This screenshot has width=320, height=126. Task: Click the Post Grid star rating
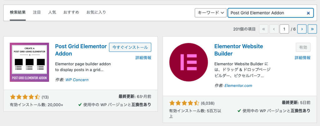point(25,97)
